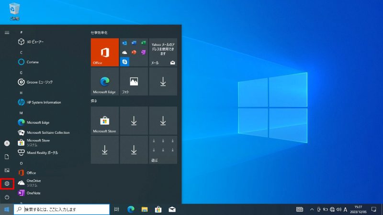Open Groove Music from app list
The image size is (383, 215).
51,82
